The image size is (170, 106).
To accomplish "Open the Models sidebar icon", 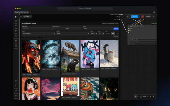I will point(16,31).
